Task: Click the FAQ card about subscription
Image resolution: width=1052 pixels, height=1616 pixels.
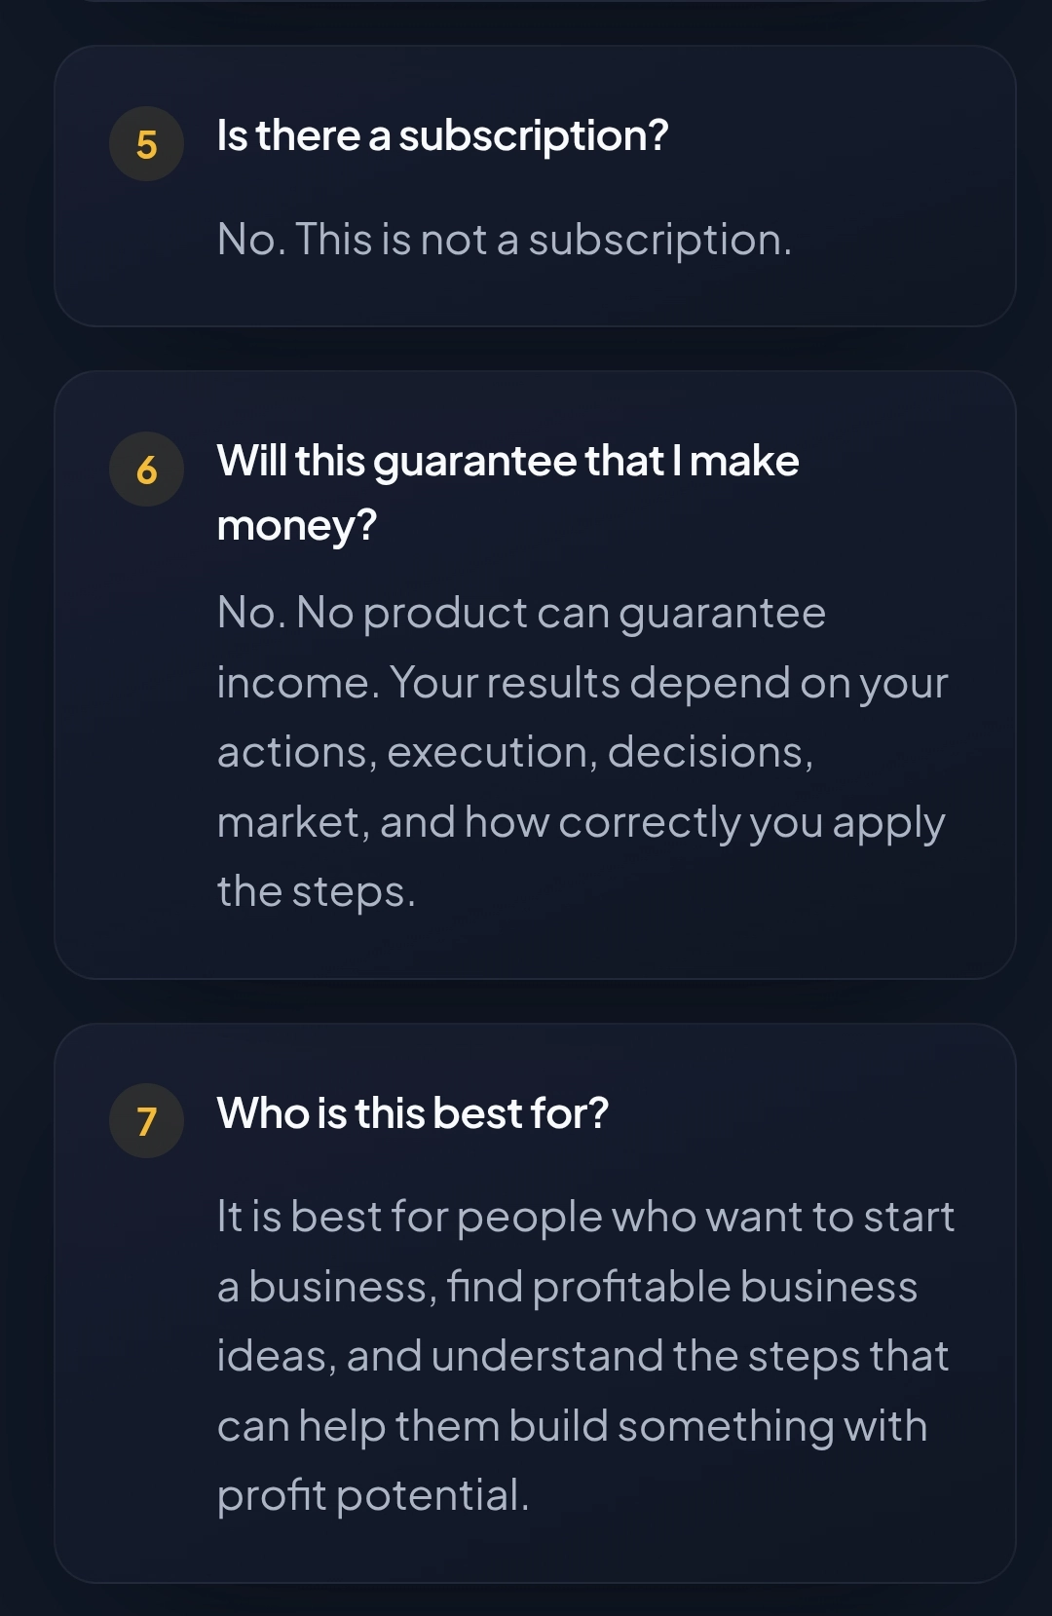Action: [x=535, y=186]
